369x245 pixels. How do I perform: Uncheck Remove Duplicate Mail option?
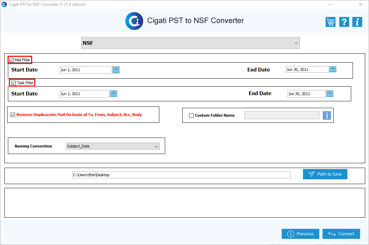point(13,115)
